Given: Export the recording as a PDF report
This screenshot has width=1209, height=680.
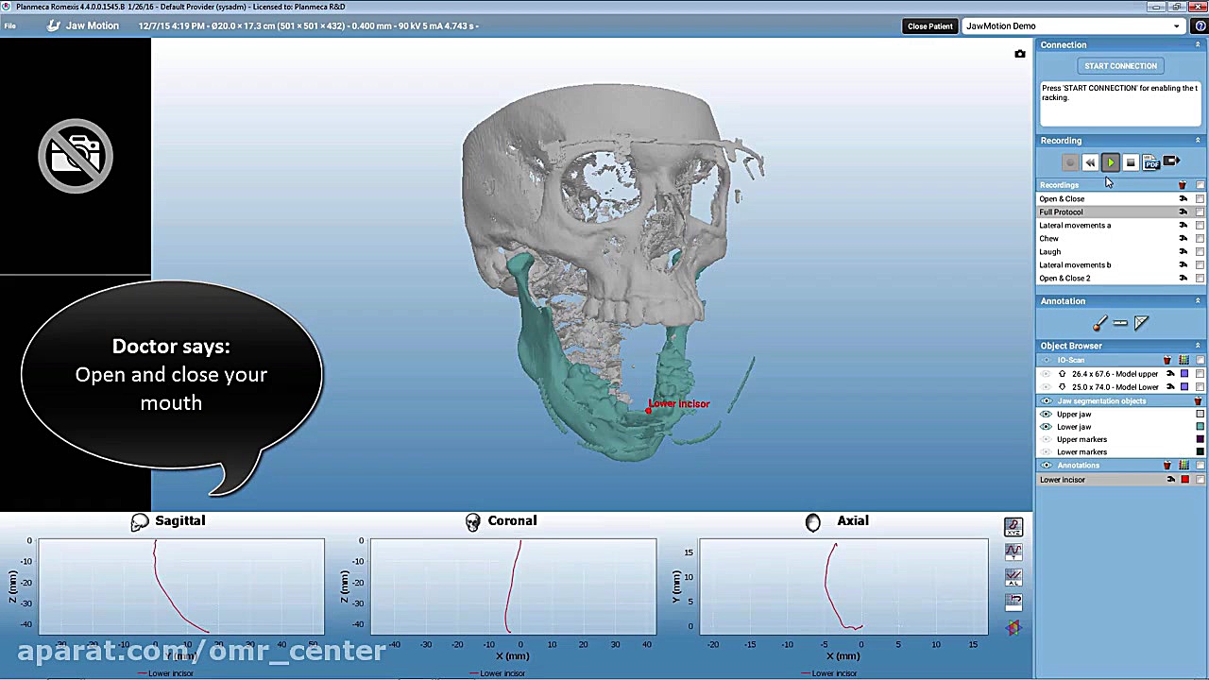Looking at the screenshot, I should [x=1150, y=162].
